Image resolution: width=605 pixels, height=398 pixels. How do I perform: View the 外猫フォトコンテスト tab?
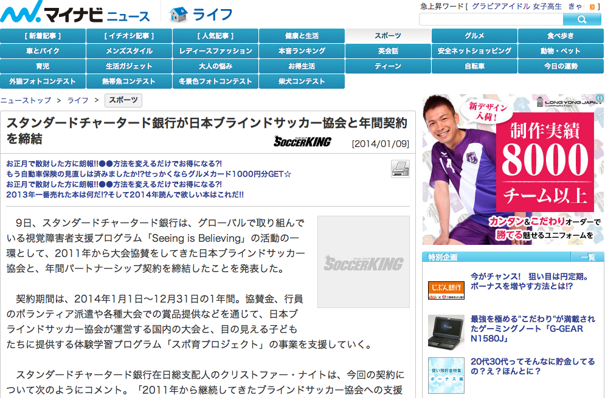(x=43, y=81)
